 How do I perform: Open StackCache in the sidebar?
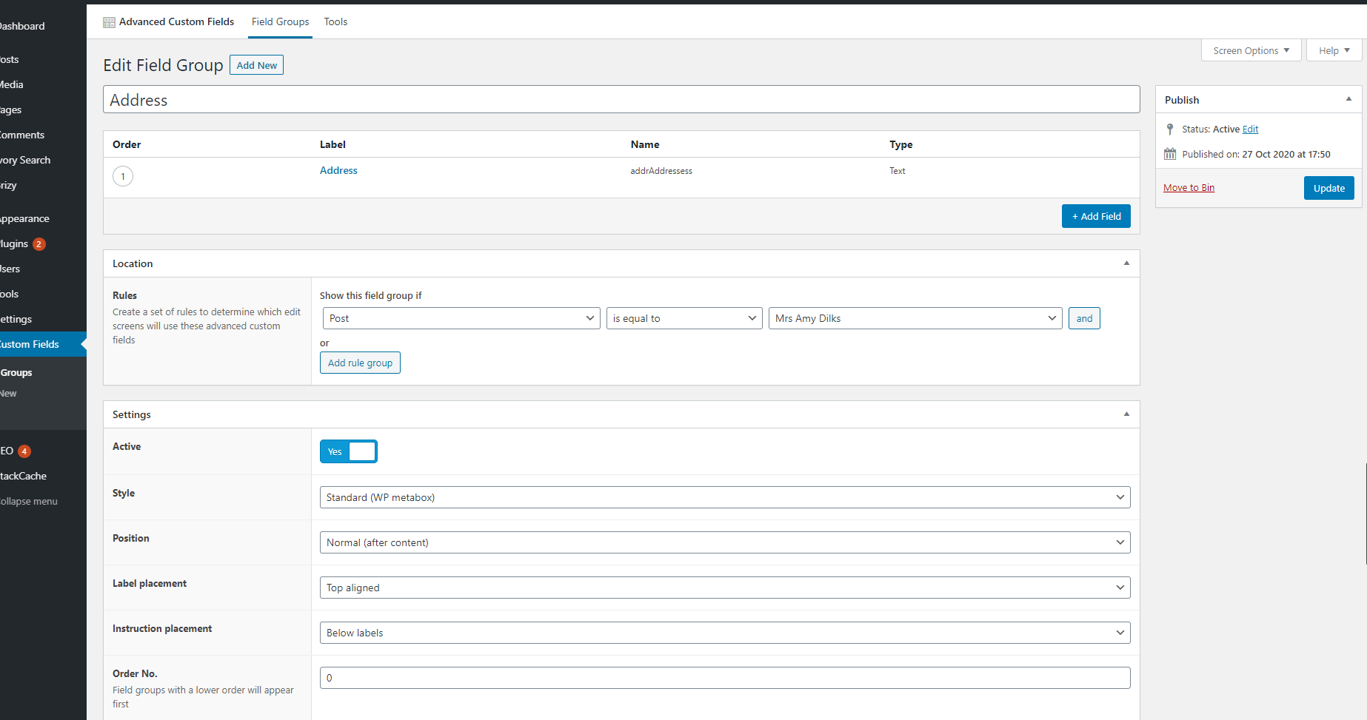(43, 476)
